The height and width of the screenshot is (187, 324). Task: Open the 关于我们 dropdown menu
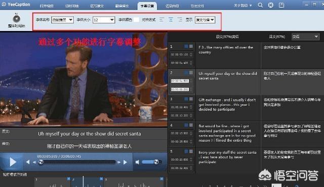pyautogui.click(x=242, y=6)
